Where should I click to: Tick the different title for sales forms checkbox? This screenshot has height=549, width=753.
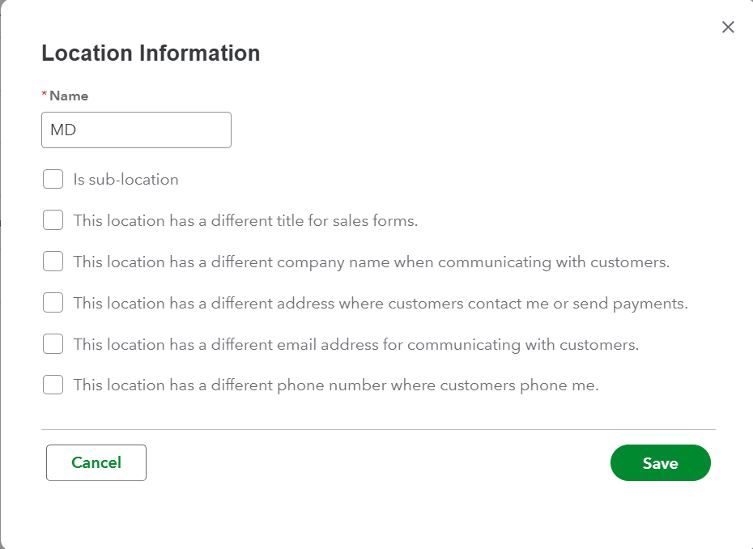coord(53,220)
